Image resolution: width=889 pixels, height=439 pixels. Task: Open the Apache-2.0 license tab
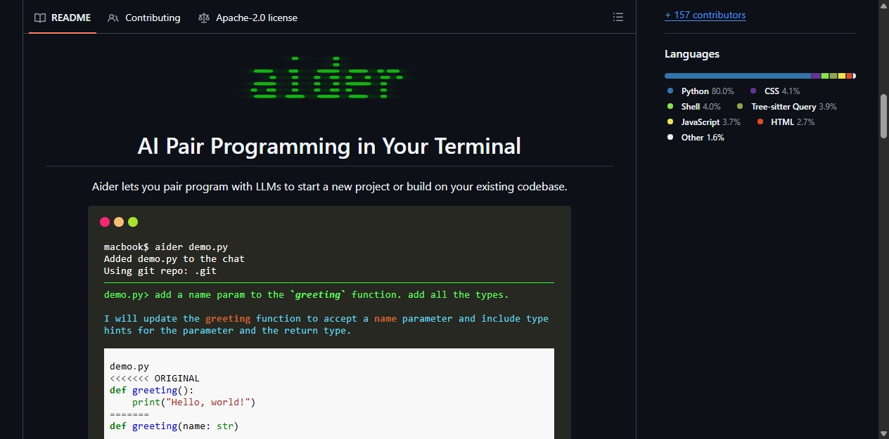pos(248,18)
